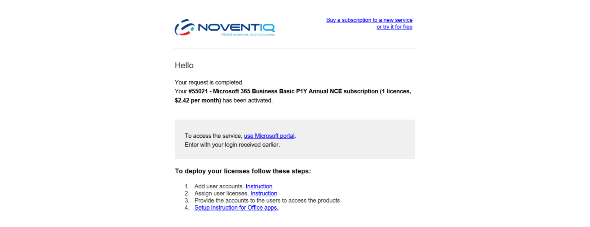Open Instruction link for adding user accounts
Viewport: 590px width, 227px height.
[259, 186]
